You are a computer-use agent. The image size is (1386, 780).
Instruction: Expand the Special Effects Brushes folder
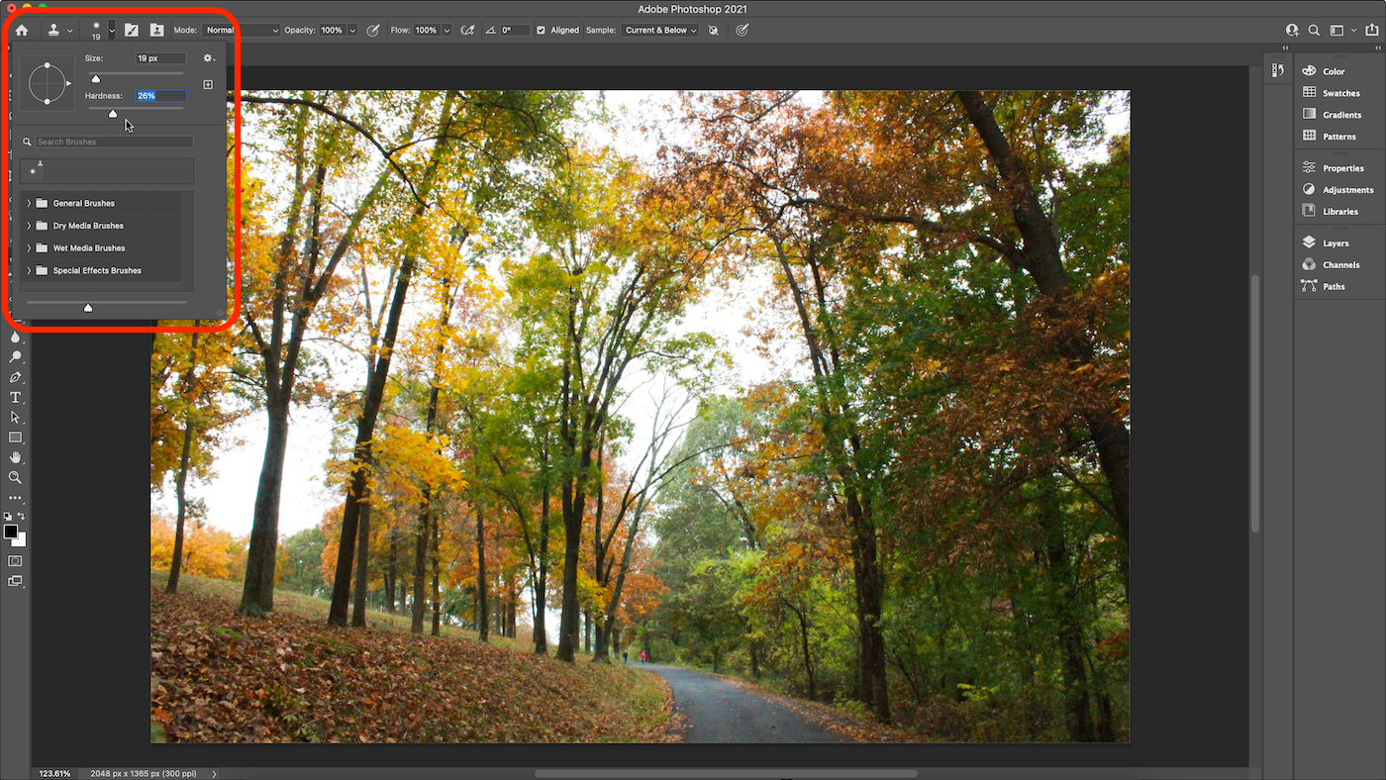point(29,270)
